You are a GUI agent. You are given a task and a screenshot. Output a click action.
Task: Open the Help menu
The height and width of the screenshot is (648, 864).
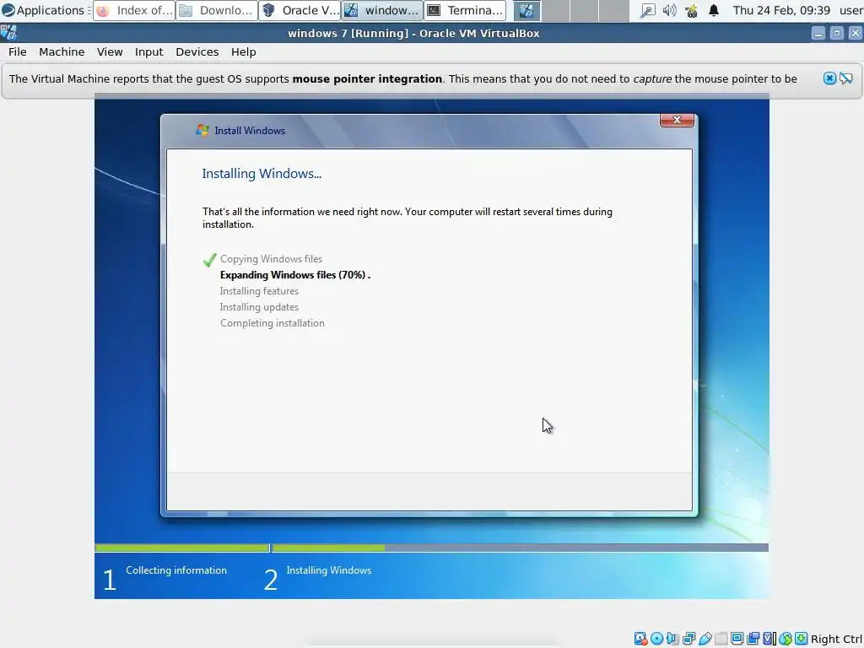click(243, 51)
